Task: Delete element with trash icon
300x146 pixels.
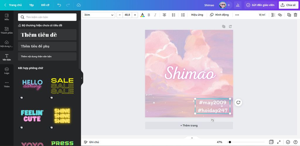Action: coord(295,15)
